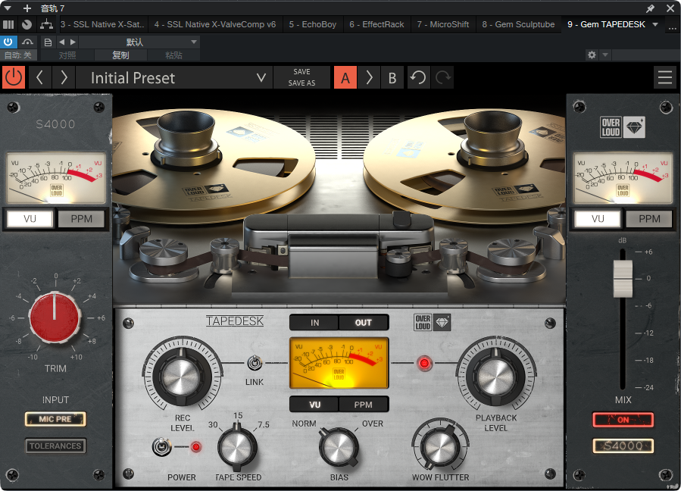Switch to the 7 - MicroShift tab
The width and height of the screenshot is (681, 491).
[443, 24]
